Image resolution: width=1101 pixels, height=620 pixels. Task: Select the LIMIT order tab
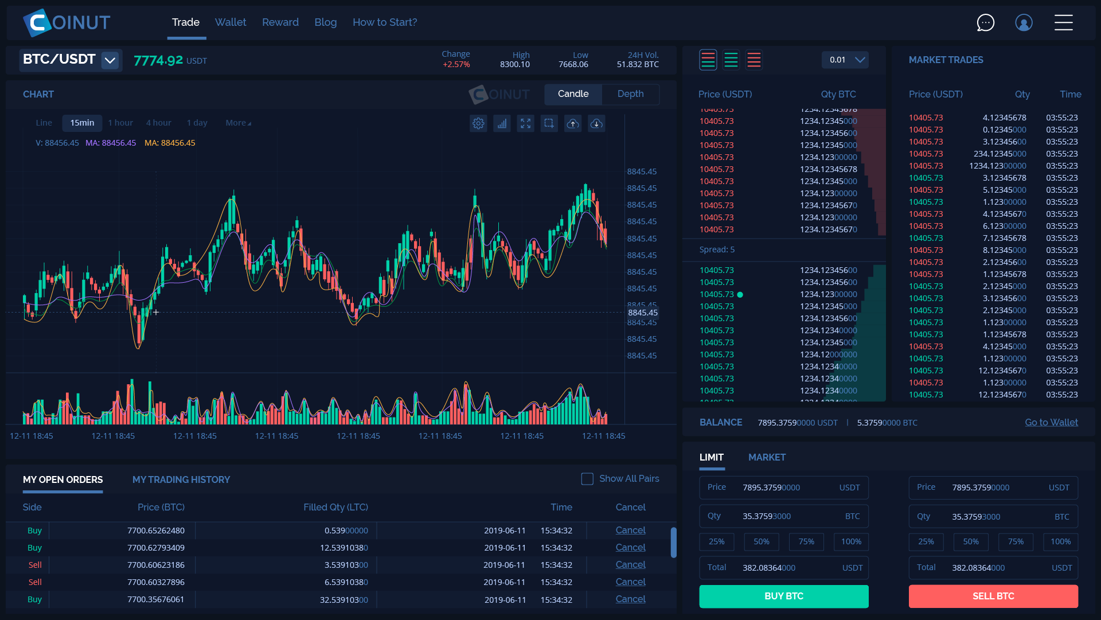(x=712, y=457)
